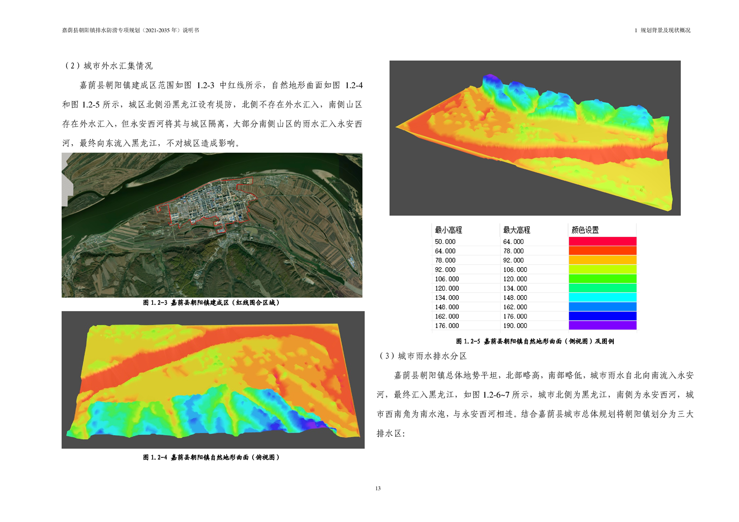The width and height of the screenshot is (739, 522).
Task: Click the top-view terrain surface figure 1.2-4
Action: click(x=213, y=380)
